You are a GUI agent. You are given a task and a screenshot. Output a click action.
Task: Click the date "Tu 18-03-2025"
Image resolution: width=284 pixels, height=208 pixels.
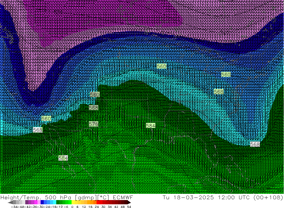[188, 198]
